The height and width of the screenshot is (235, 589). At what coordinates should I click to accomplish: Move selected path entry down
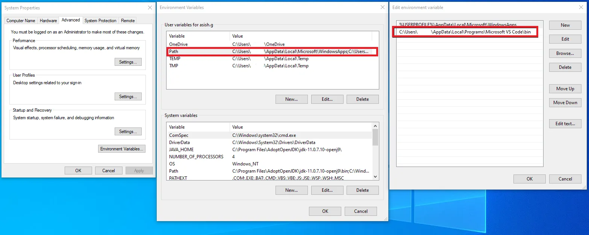tap(565, 103)
